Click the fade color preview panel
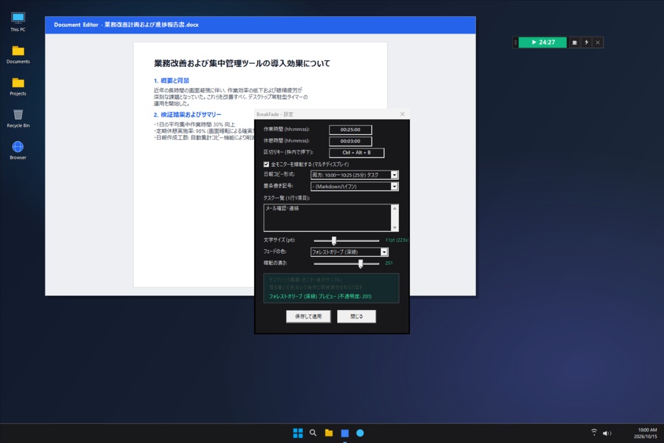This screenshot has height=443, width=664. pyautogui.click(x=331, y=288)
